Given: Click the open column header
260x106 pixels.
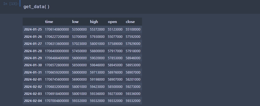Looking at the screenshot, I should [112, 22].
